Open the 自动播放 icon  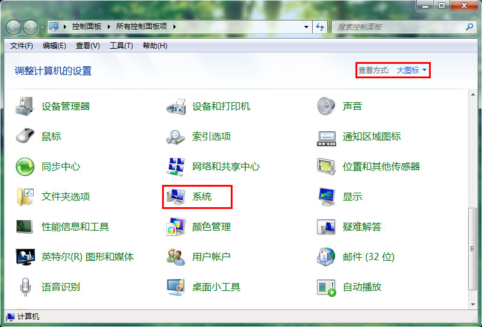pos(326,287)
